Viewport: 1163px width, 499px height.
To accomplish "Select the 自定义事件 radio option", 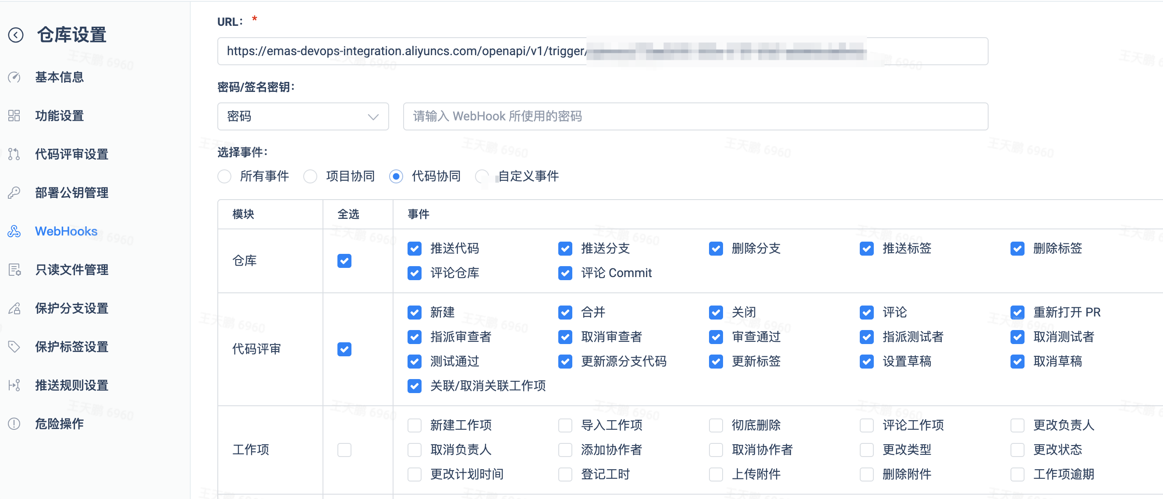I will pyautogui.click(x=482, y=176).
